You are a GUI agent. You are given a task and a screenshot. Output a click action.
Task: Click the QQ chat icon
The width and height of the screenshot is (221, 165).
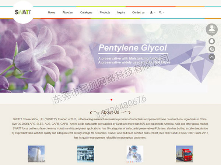tap(212, 41)
